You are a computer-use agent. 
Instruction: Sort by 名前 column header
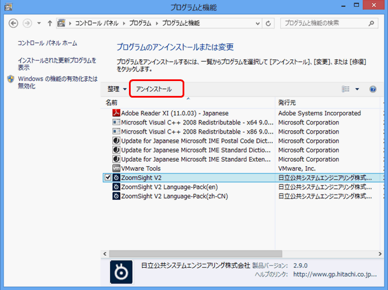(111, 103)
